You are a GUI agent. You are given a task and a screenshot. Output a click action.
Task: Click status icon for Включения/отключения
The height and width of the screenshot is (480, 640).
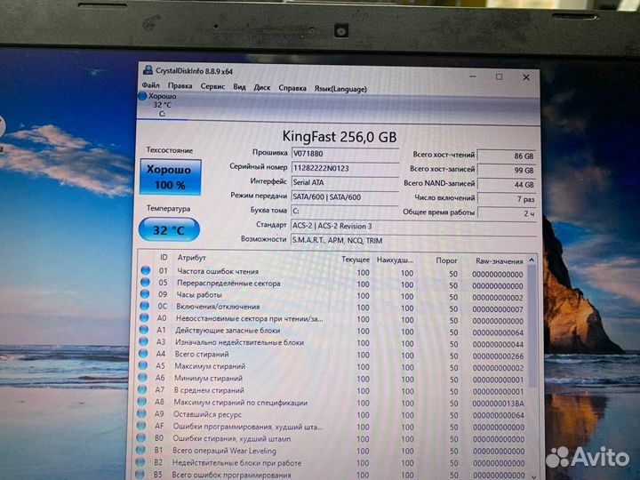click(x=144, y=306)
